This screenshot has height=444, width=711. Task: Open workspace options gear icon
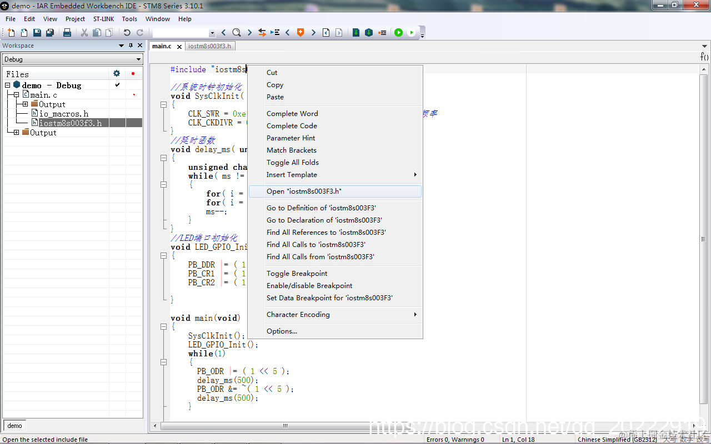pyautogui.click(x=117, y=73)
